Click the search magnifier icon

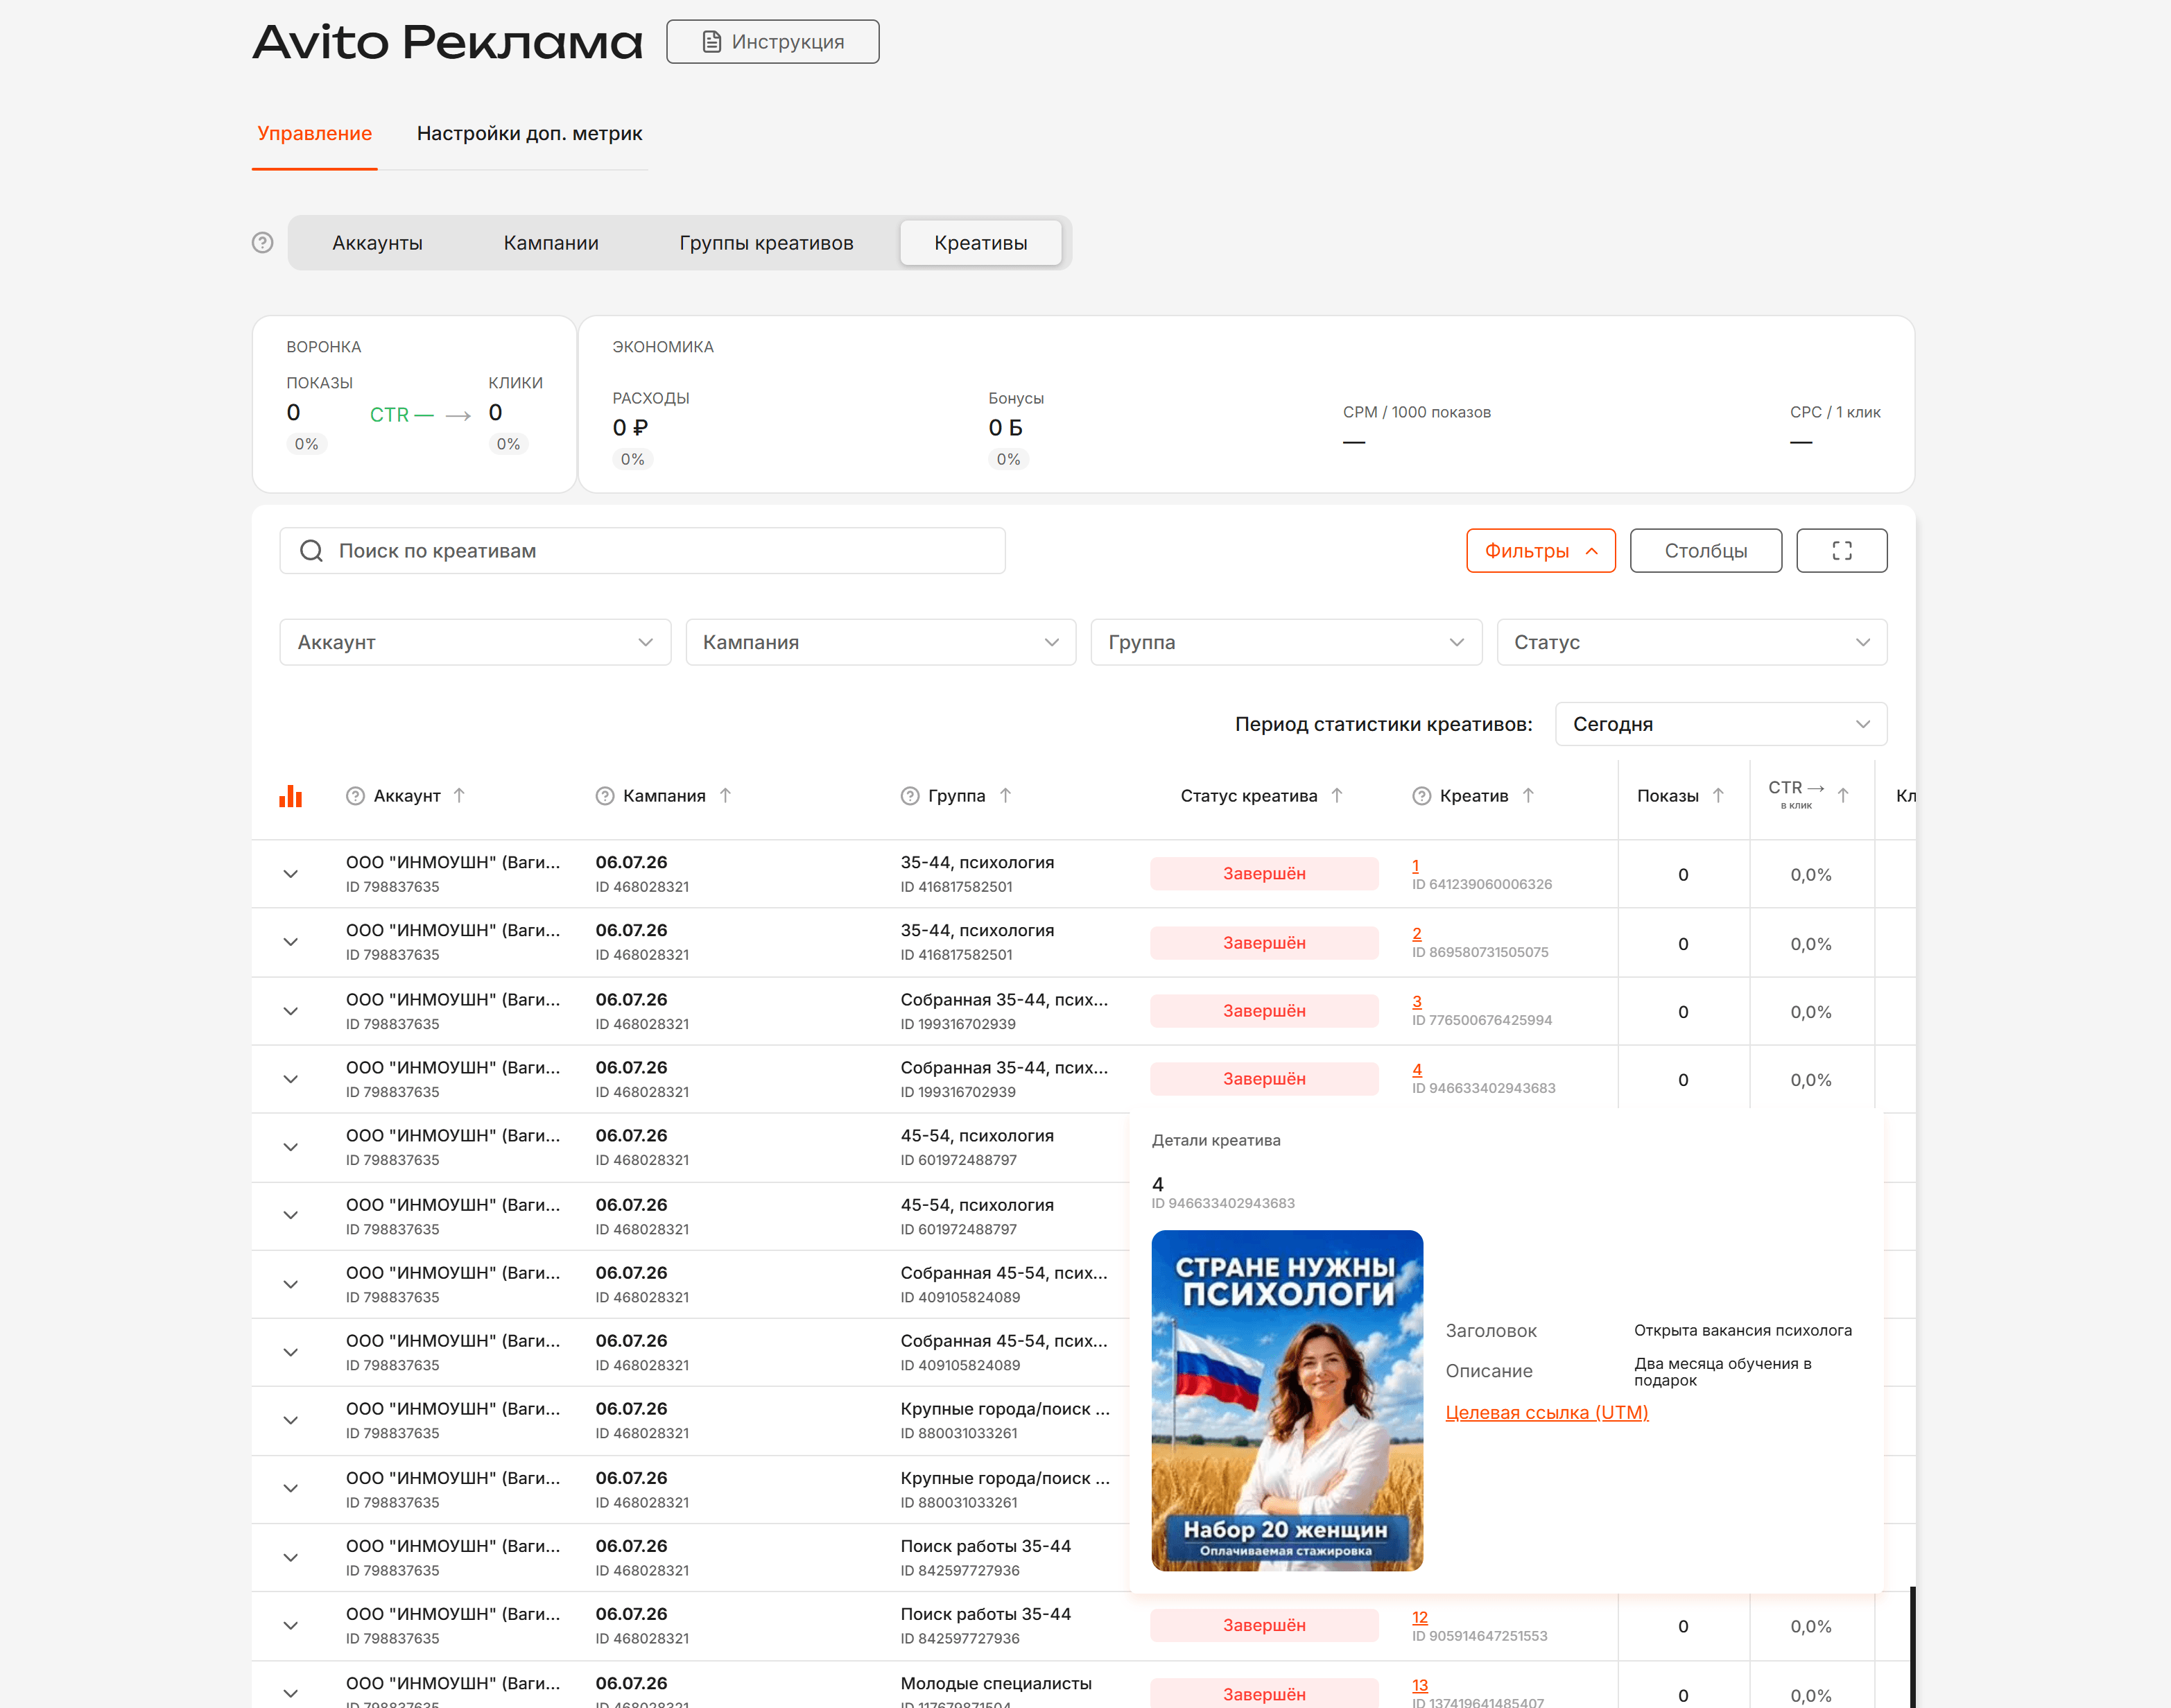tap(311, 551)
